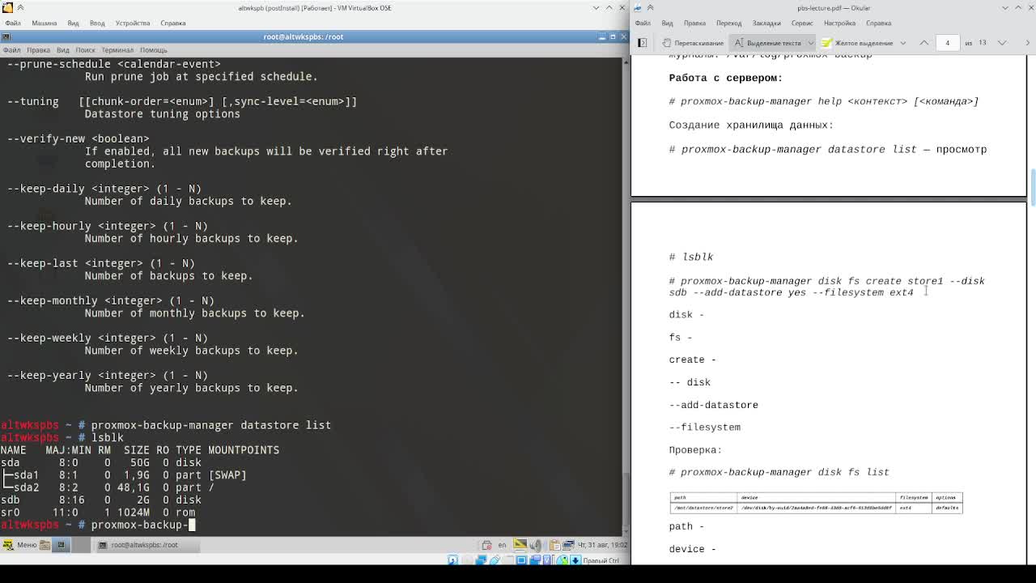This screenshot has height=583, width=1036.
Task: Click the PDF table showing filesystem ext4
Action: (x=816, y=503)
